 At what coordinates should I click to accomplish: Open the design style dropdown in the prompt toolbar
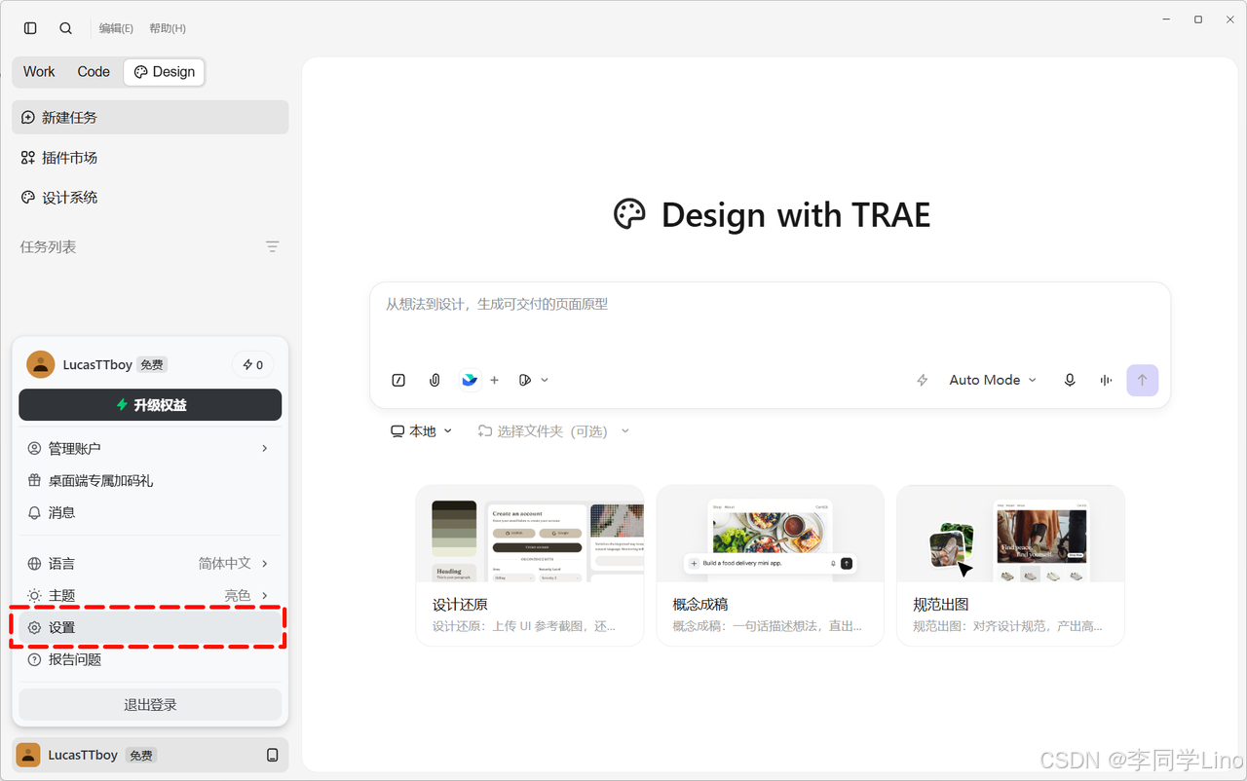(x=533, y=380)
